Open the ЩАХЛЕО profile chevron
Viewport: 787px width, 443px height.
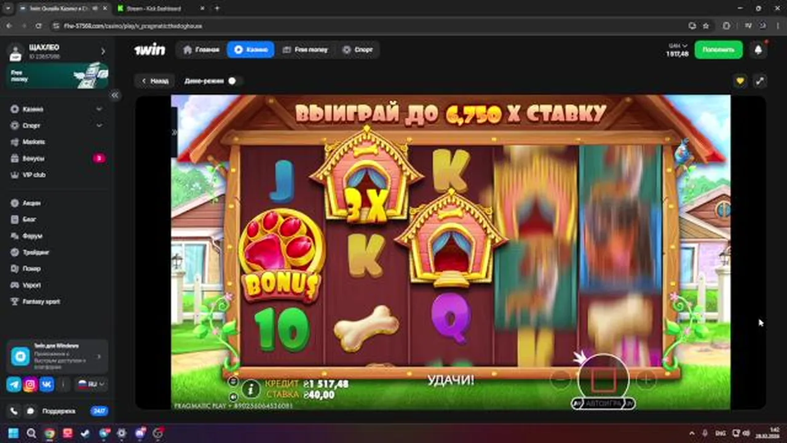tap(103, 51)
